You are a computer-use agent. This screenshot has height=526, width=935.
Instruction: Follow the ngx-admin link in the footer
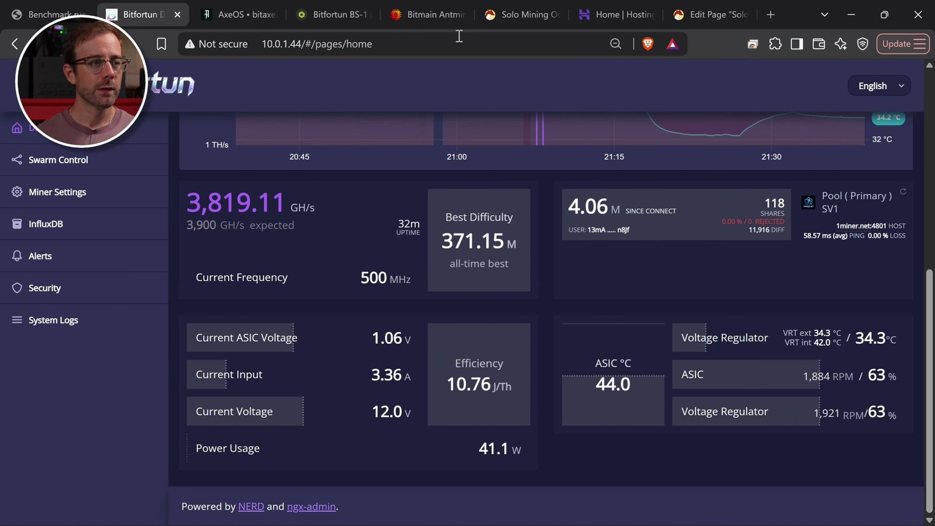pyautogui.click(x=311, y=507)
